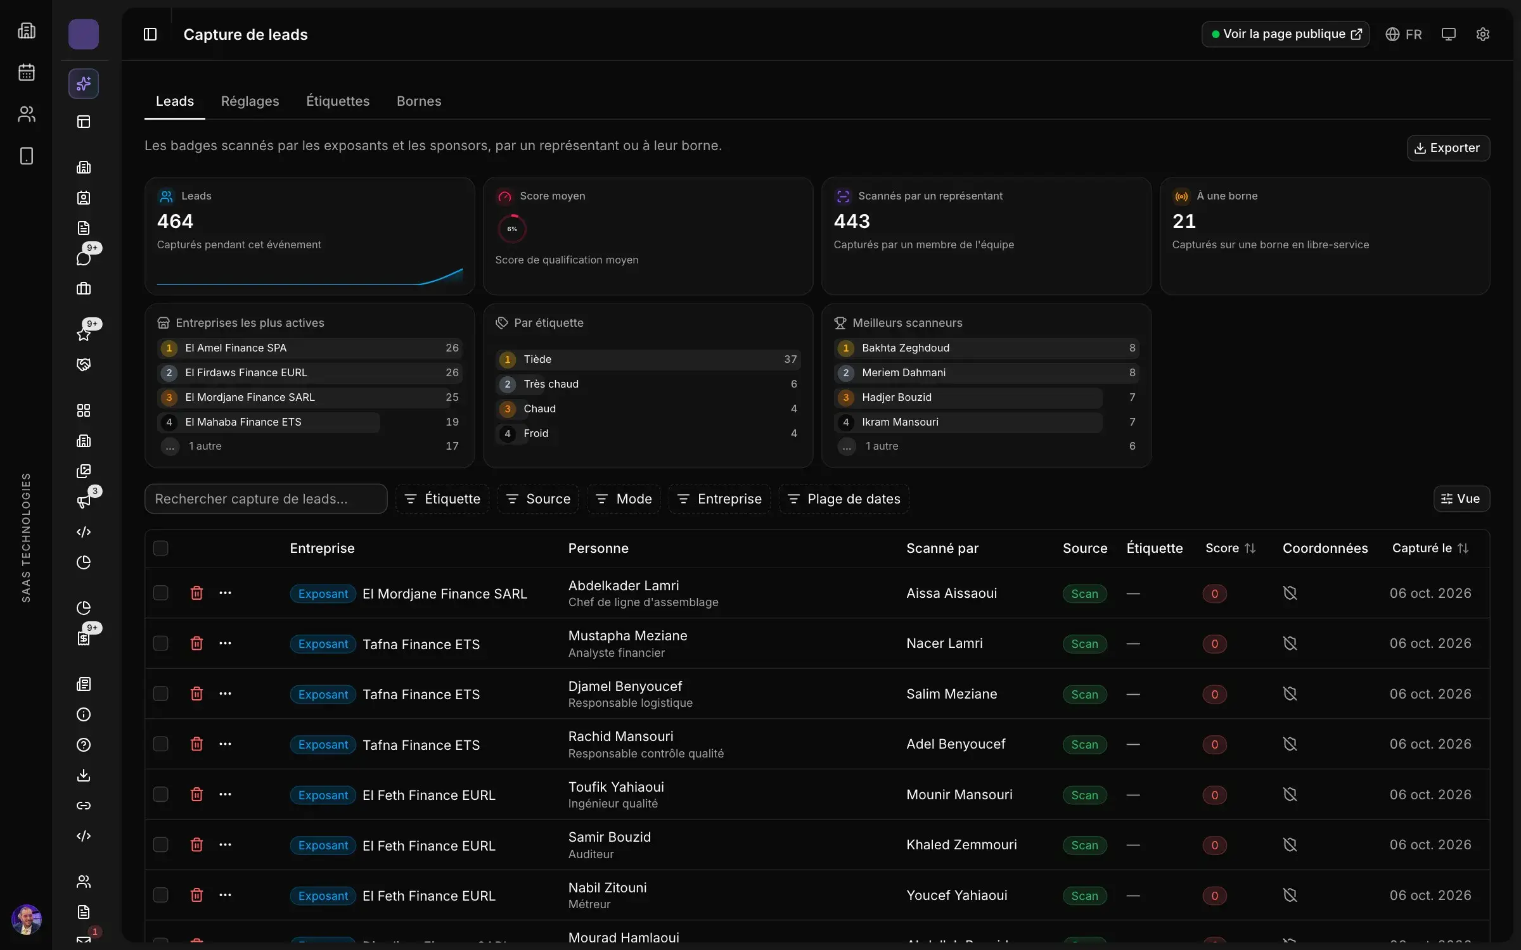Image resolution: width=1521 pixels, height=950 pixels.
Task: Open the FR language selector
Action: 1403,34
